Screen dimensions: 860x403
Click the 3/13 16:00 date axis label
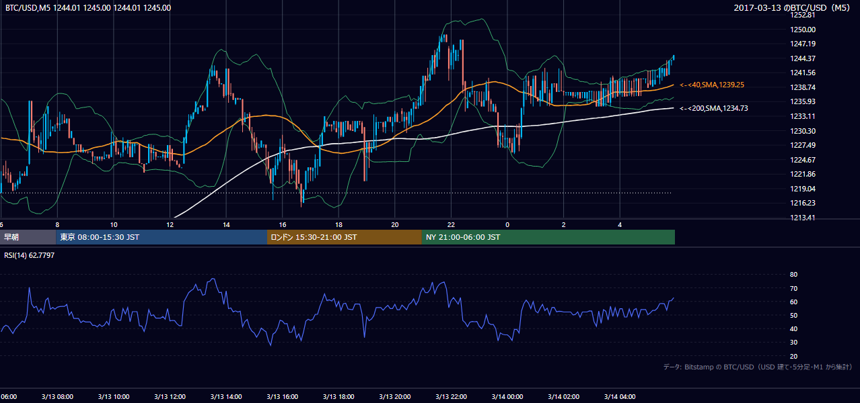click(282, 396)
